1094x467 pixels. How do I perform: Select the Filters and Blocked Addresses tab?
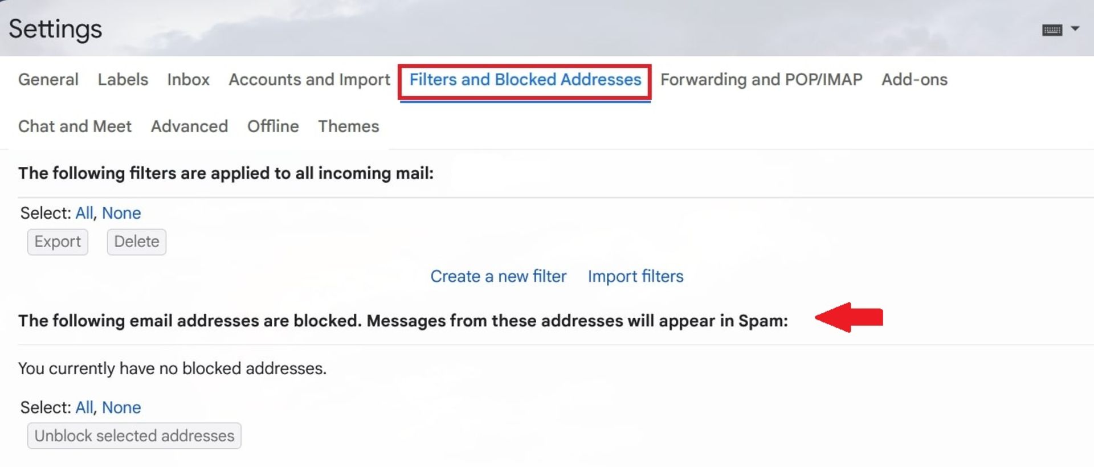coord(525,79)
